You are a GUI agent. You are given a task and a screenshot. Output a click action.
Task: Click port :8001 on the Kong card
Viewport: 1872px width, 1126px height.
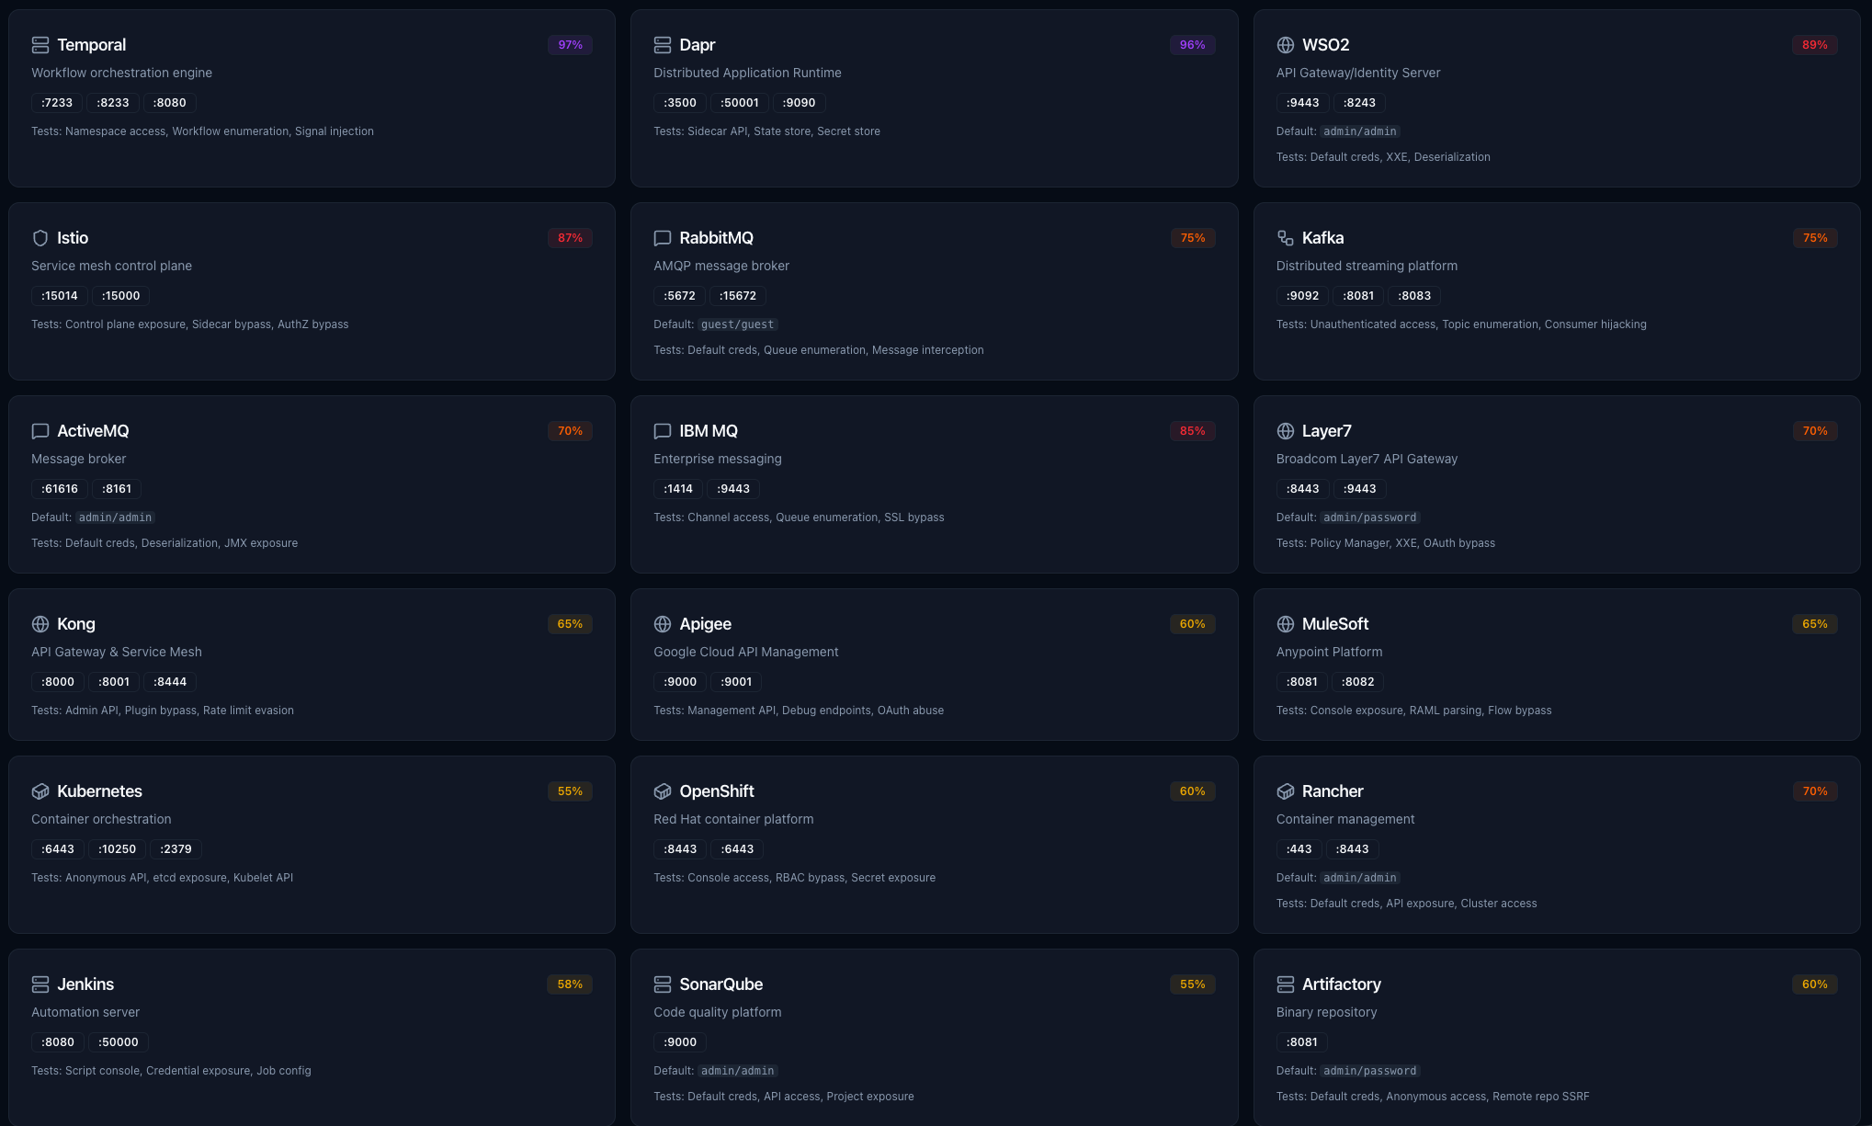coord(113,681)
